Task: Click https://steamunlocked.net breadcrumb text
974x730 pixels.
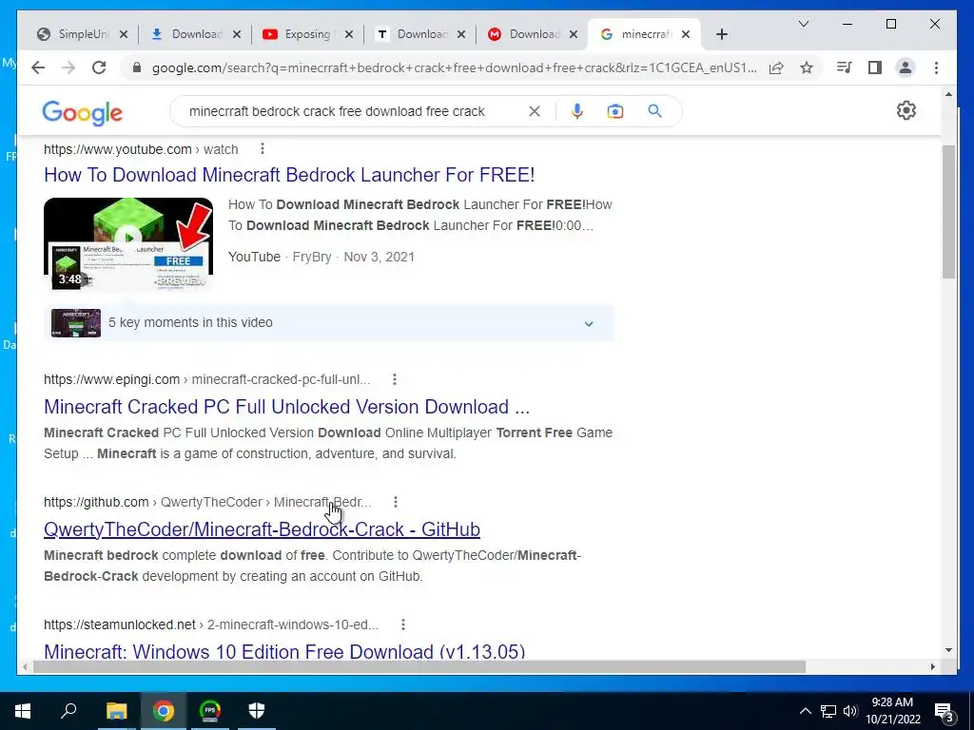Action: pos(119,624)
